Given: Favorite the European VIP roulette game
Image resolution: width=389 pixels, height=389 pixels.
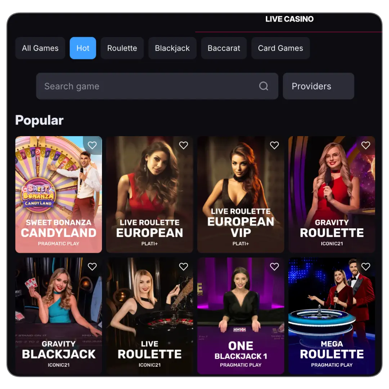Looking at the screenshot, I should click(274, 145).
